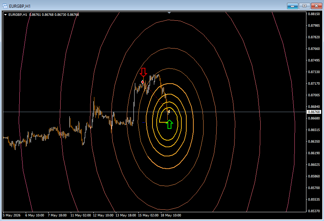Click the 0.85700 price scale label
Screen dimensions: 324x221
click(x=314, y=188)
